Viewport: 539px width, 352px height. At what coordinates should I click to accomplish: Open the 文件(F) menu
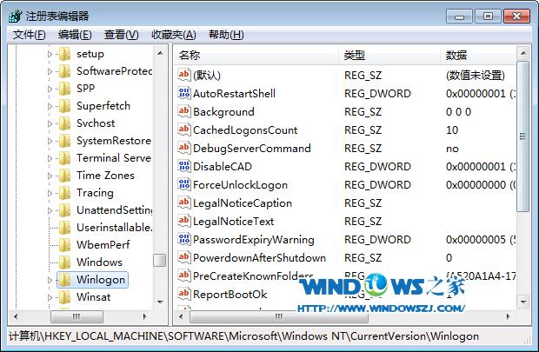[x=30, y=35]
